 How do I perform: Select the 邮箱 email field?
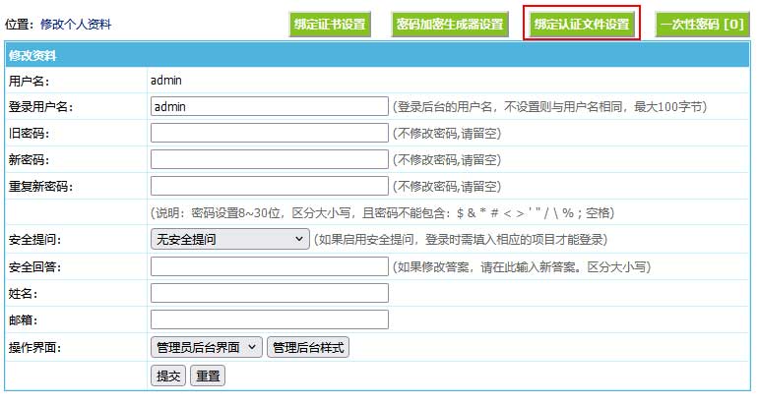coord(269,319)
